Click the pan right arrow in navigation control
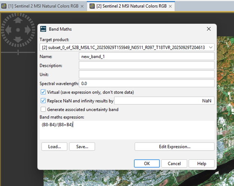This screenshot has height=186, width=234. [x=27, y=30]
